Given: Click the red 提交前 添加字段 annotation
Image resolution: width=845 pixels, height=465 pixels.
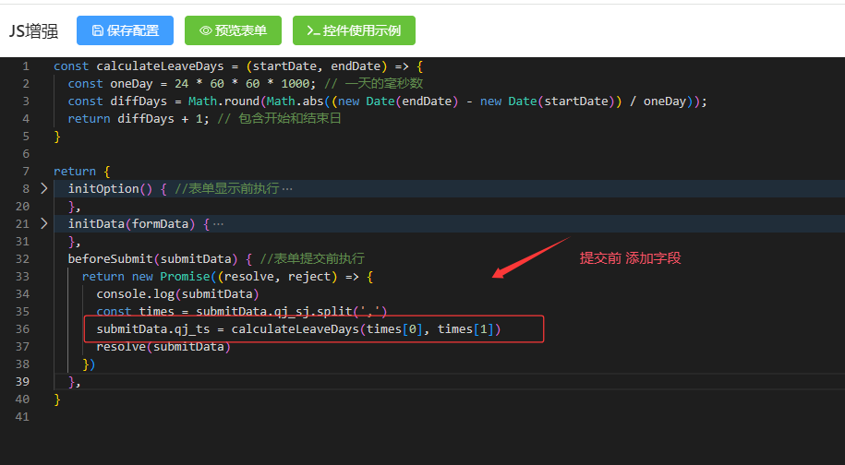Looking at the screenshot, I should pyautogui.click(x=630, y=258).
